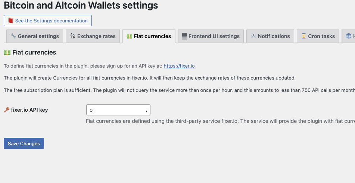Image resolution: width=355 pixels, height=183 pixels.
Task: Click the envelope icon on Notifications tab
Action: click(x=253, y=36)
